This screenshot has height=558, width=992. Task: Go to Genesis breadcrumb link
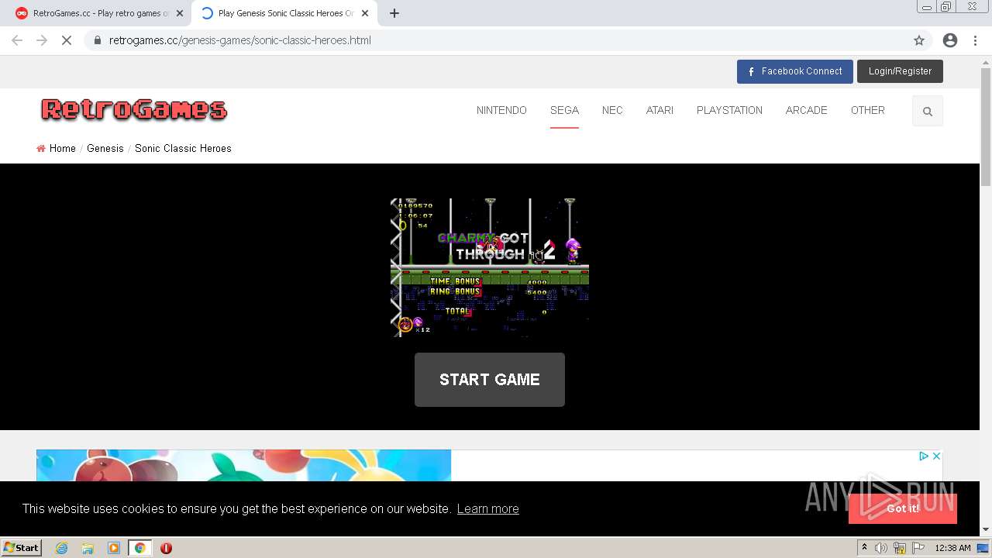tap(105, 148)
